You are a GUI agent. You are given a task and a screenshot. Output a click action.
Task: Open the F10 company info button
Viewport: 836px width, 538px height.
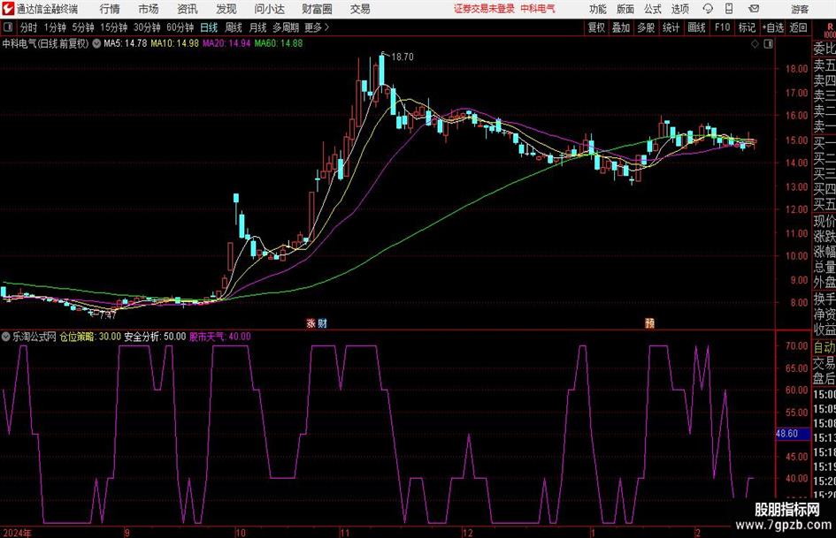(x=723, y=27)
